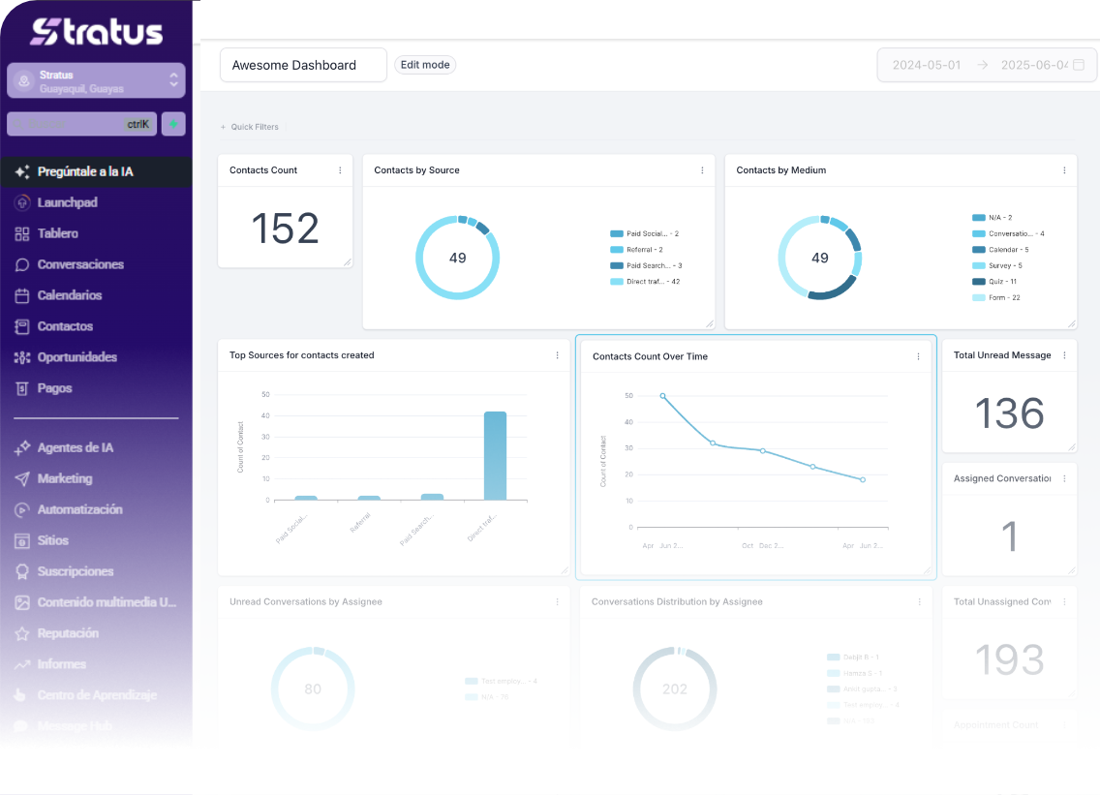Click the Automatización play-circle icon
Image resolution: width=1100 pixels, height=795 pixels.
[x=22, y=509]
